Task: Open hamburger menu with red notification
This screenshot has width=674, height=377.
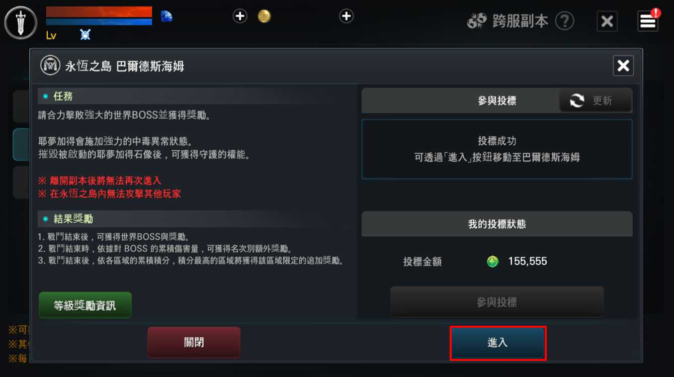Action: [648, 21]
